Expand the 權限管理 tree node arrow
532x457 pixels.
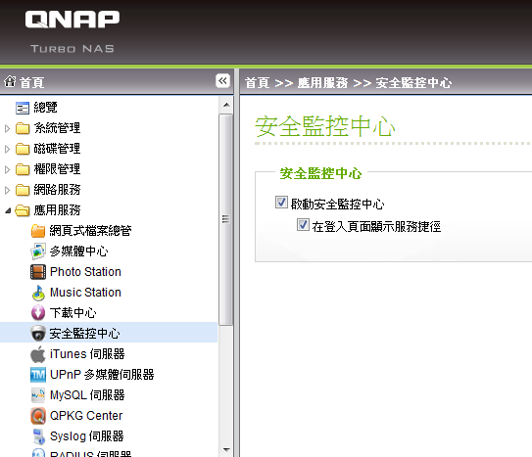pyautogui.click(x=7, y=169)
